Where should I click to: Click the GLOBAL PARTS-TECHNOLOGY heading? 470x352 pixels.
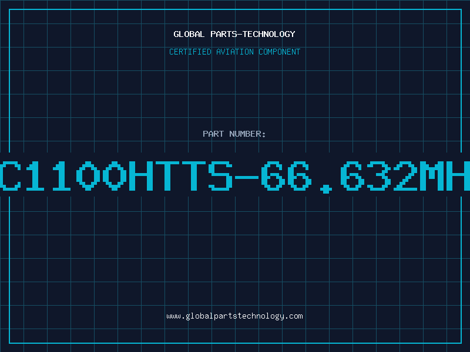[234, 34]
